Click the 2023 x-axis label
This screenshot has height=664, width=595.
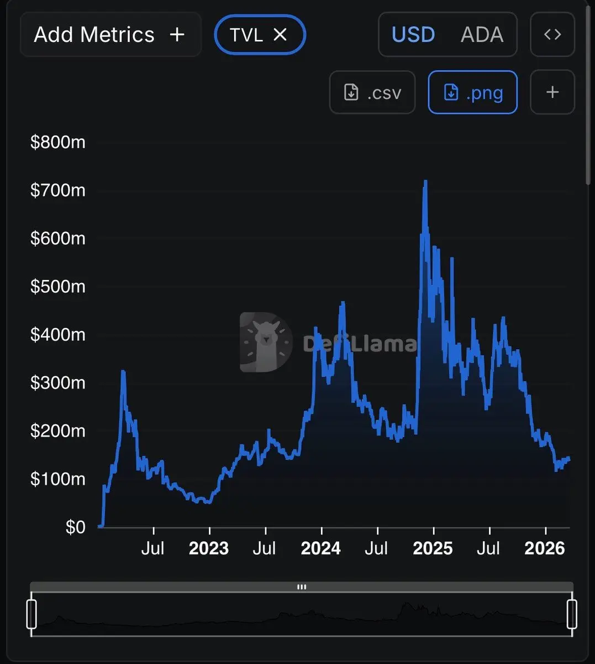tap(209, 548)
